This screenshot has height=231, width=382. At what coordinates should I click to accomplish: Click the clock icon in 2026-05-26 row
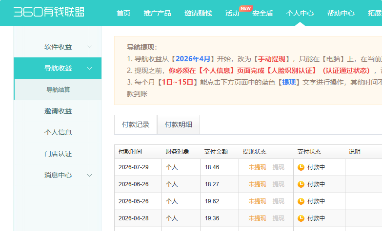click(x=301, y=201)
